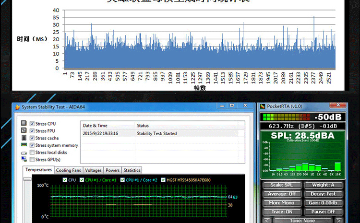Image resolution: width=360 pixels, height=223 pixels.
Task: Uncheck the Stress FPU checkbox
Action: [x=32, y=131]
